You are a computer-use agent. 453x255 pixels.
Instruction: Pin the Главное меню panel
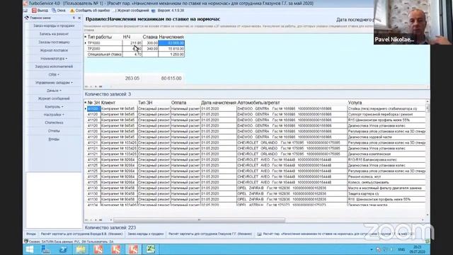(74, 18)
